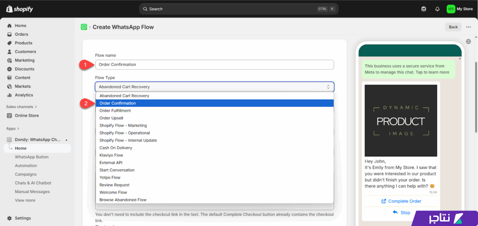Click the globe language icon
The width and height of the screenshot is (478, 226).
coord(468,41)
